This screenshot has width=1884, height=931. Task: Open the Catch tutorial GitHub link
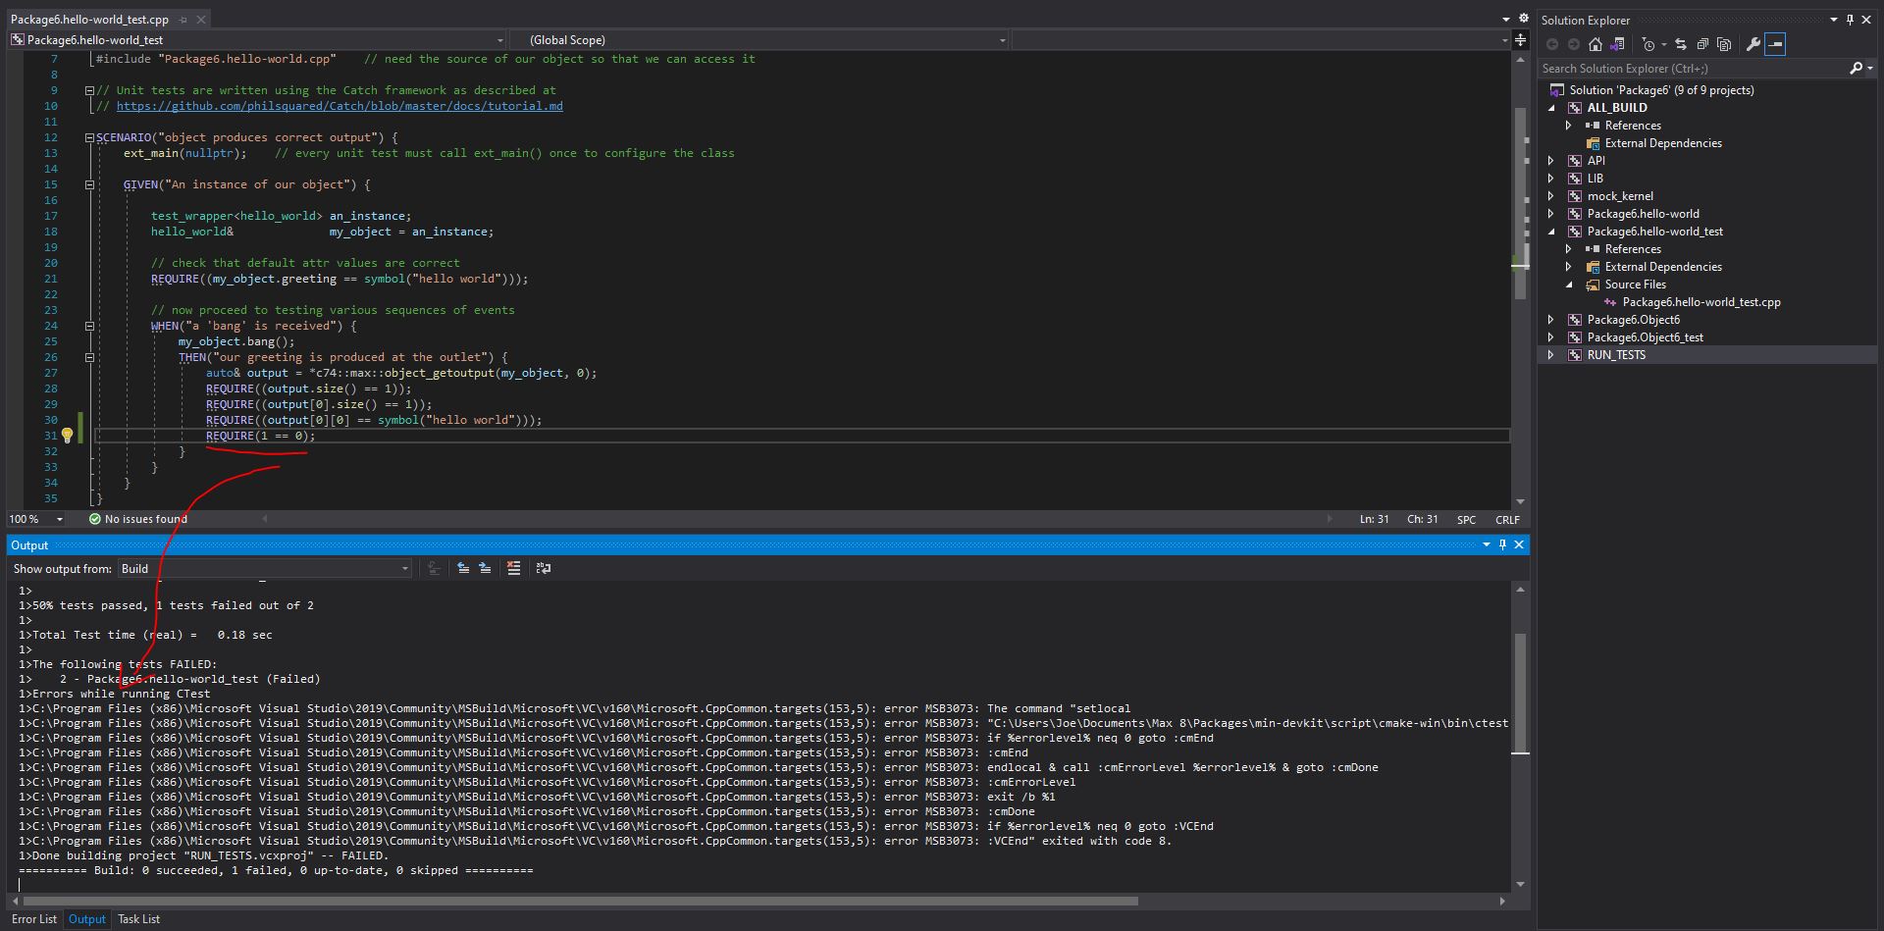tap(340, 106)
